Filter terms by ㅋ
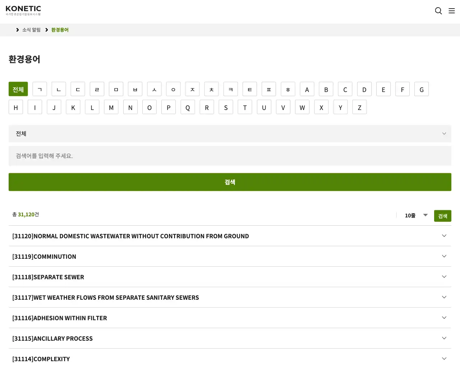460x368 pixels. (x=231, y=89)
